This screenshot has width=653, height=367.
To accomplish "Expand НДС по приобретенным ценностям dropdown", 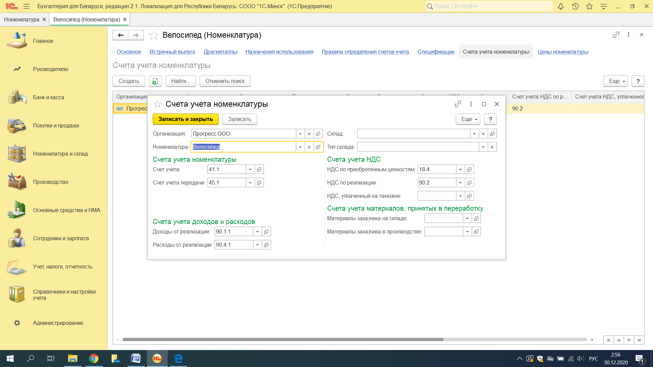I will [461, 169].
